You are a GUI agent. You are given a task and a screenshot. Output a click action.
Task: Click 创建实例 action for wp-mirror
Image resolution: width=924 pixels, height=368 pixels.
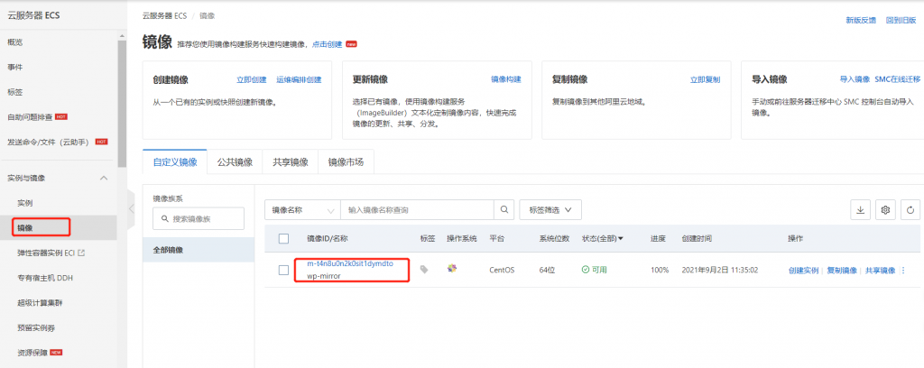[x=803, y=271]
